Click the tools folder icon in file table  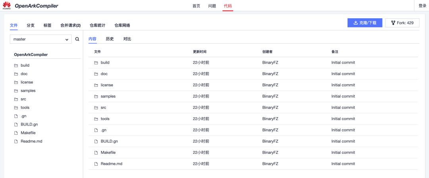tap(96, 119)
